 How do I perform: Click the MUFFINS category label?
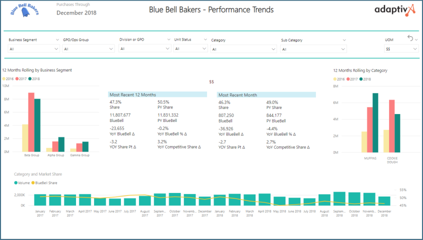click(370, 157)
